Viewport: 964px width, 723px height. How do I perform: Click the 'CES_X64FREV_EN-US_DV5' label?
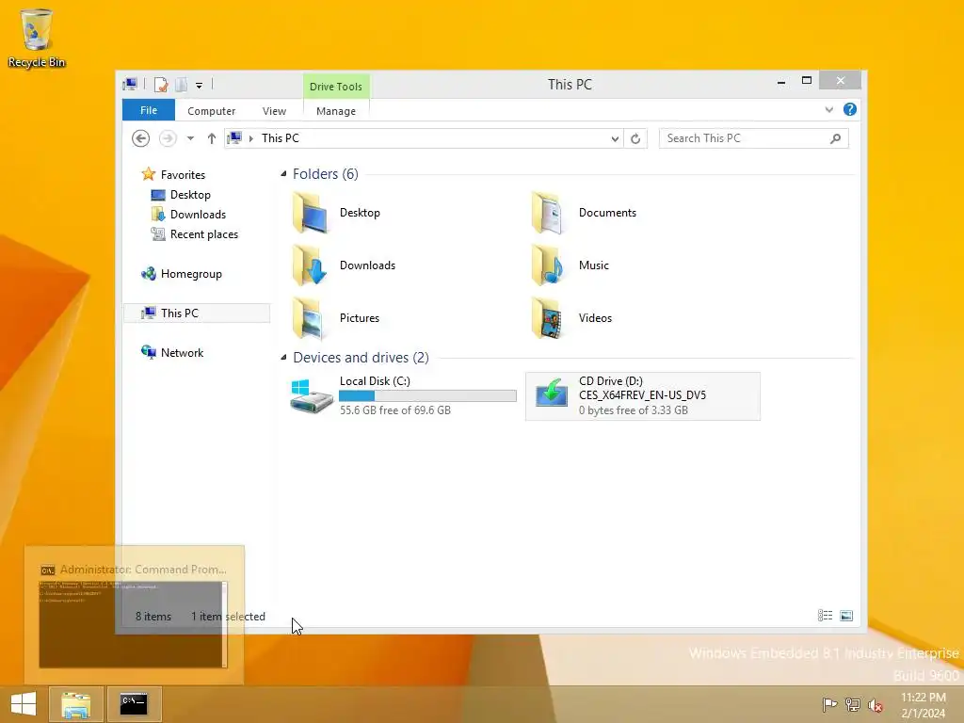pyautogui.click(x=642, y=395)
